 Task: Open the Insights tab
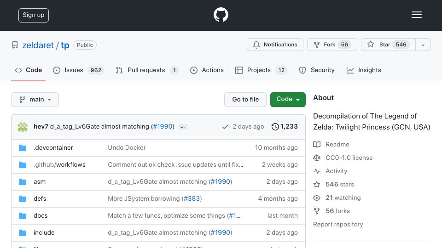[x=364, y=70]
